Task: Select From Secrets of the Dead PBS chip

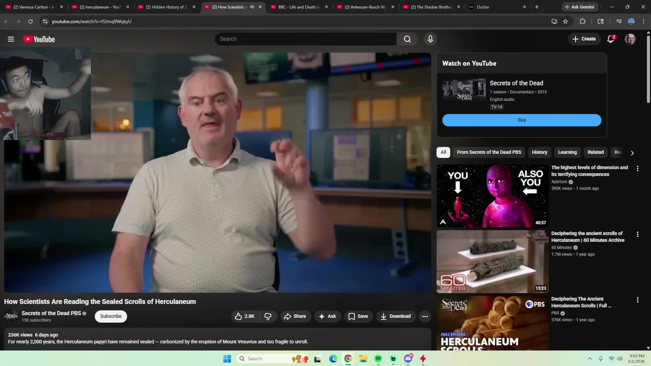Action: (x=489, y=152)
